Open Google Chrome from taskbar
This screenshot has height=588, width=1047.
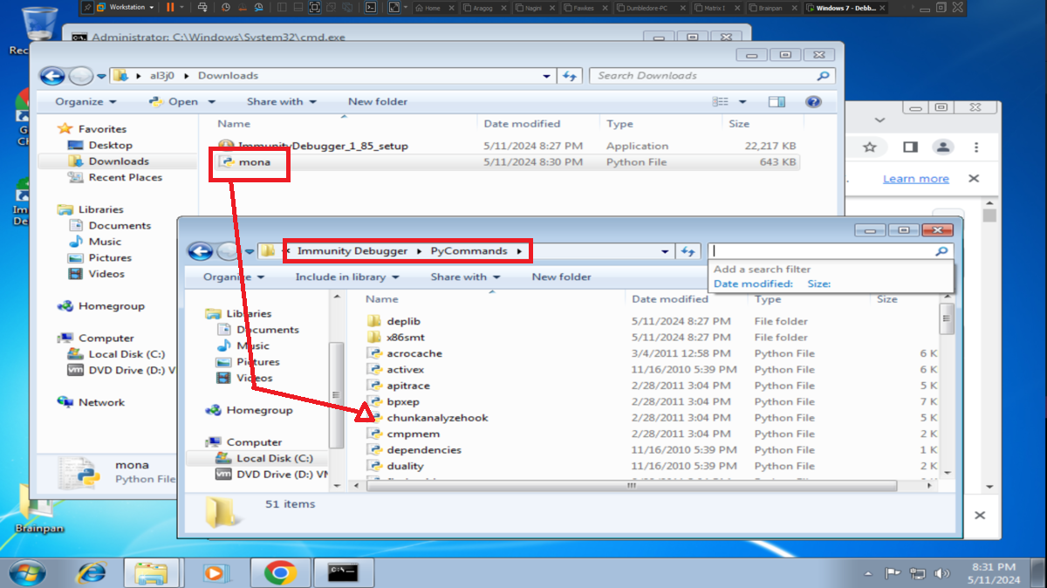(x=279, y=573)
